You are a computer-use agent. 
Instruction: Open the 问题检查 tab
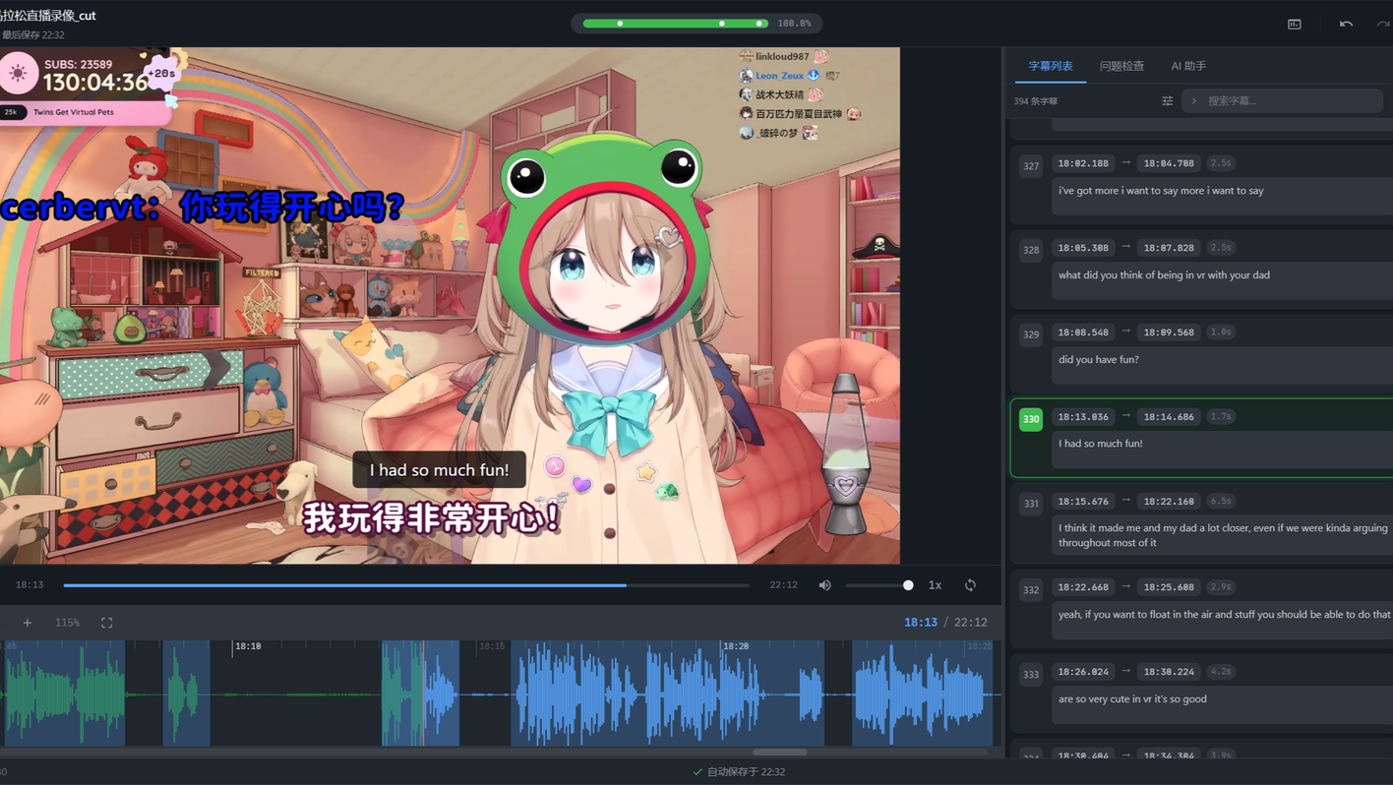click(x=1121, y=66)
